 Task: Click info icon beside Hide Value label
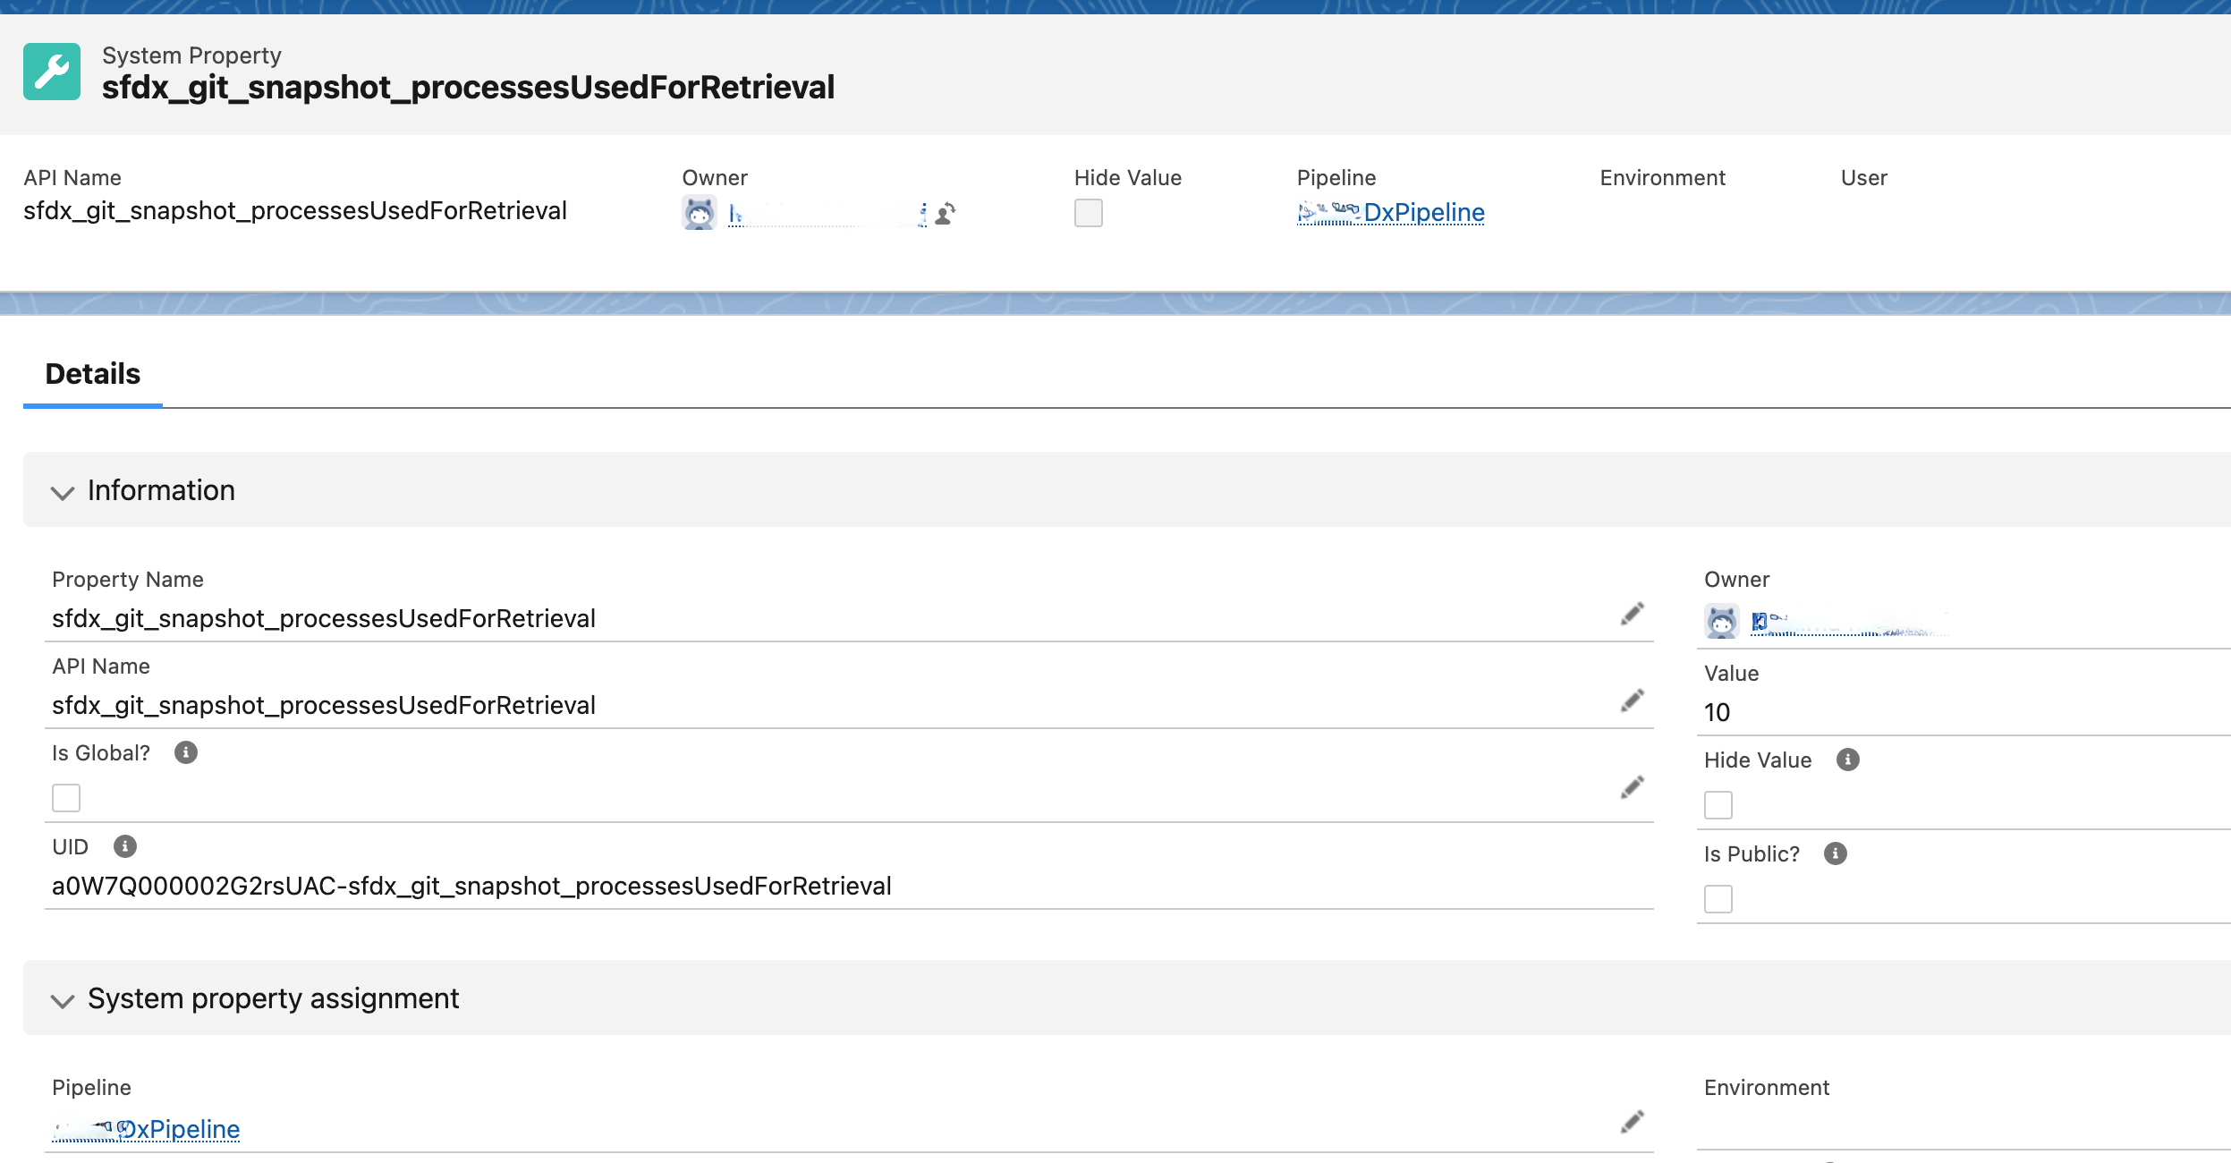(x=1847, y=760)
